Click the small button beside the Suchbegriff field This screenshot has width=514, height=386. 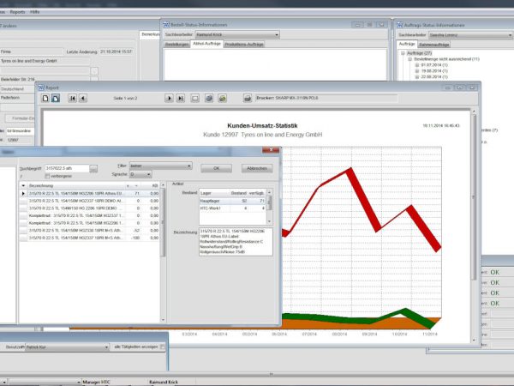(x=93, y=168)
